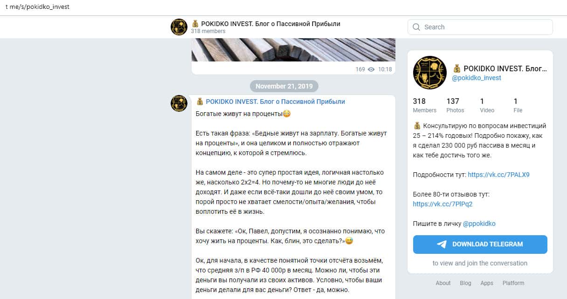Image resolution: width=567 pixels, height=299 pixels.
Task: Focus the Search input field
Action: click(x=480, y=27)
